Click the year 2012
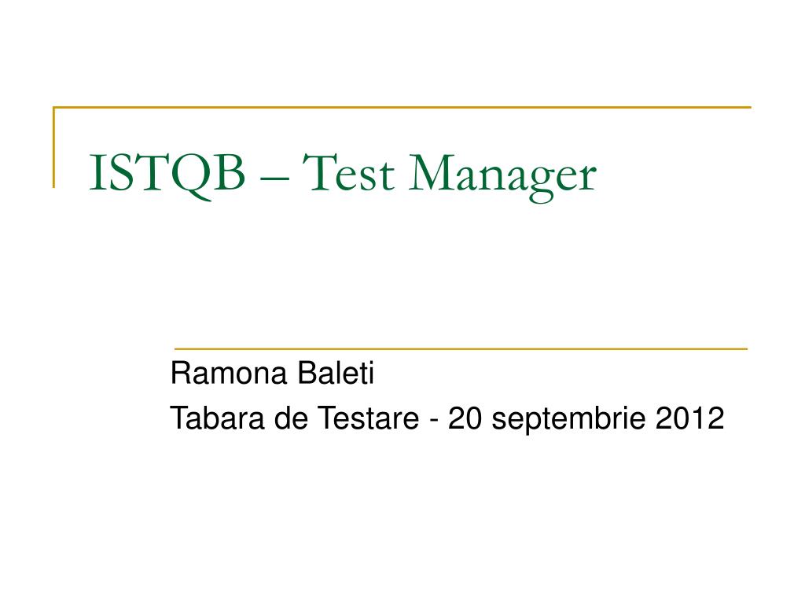The height and width of the screenshot is (604, 805). click(x=689, y=418)
